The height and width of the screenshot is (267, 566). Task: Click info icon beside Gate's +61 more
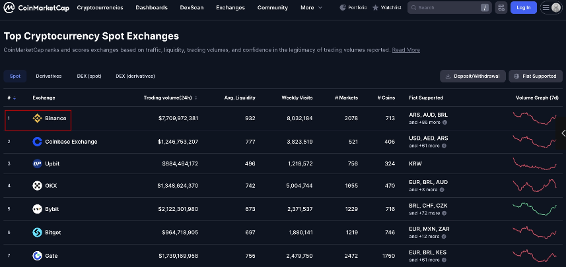(444, 260)
